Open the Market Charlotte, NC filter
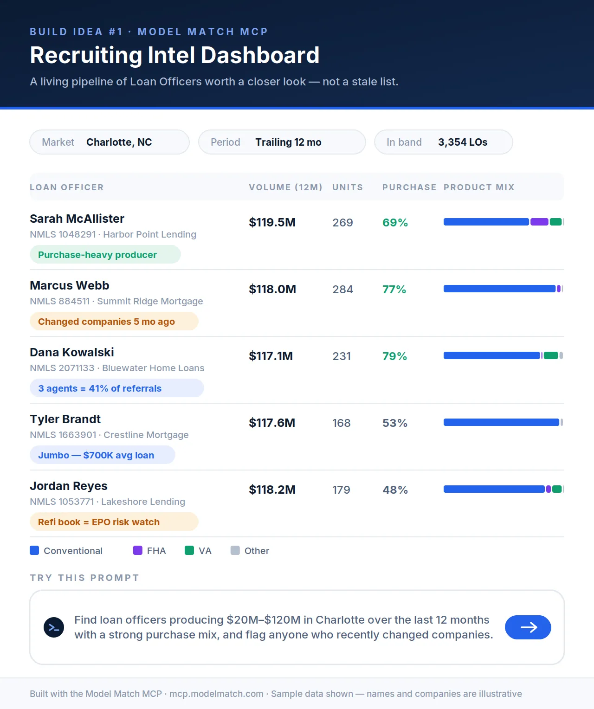 coord(110,142)
